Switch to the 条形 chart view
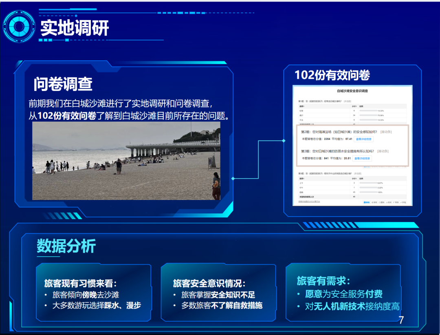This screenshot has height=335, width=440. tap(396, 202)
